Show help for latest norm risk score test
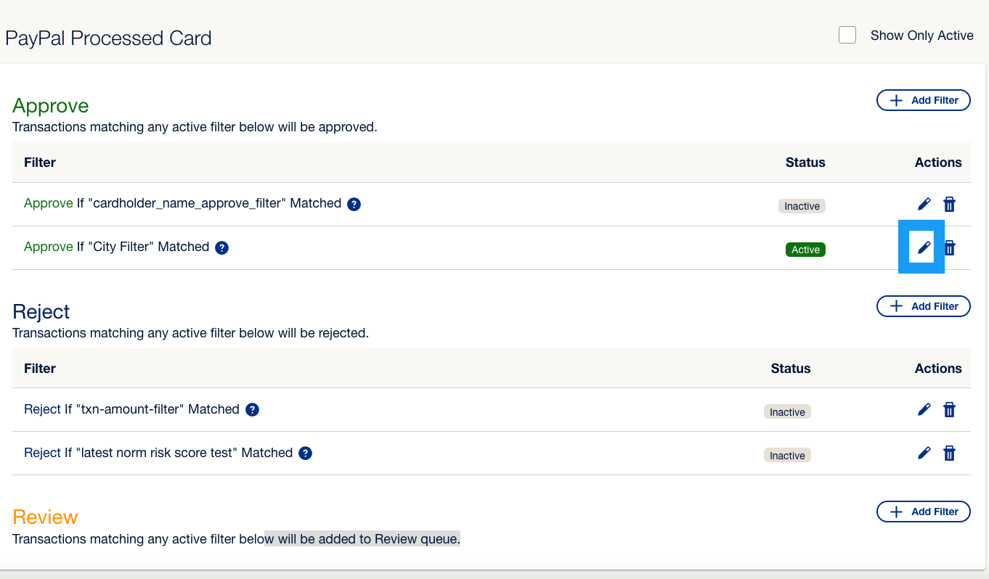The image size is (989, 579). (x=306, y=453)
